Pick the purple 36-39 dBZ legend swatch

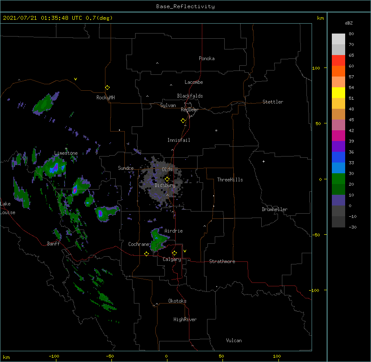(x=338, y=147)
